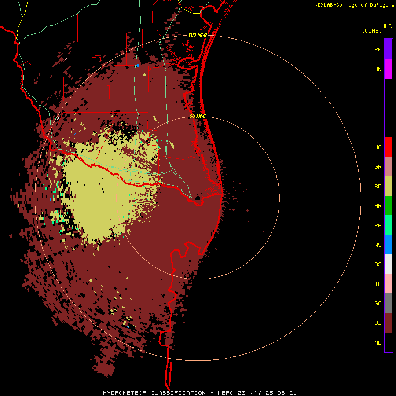Click the RF legend label
The width and height of the screenshot is (396, 396).
(x=378, y=49)
